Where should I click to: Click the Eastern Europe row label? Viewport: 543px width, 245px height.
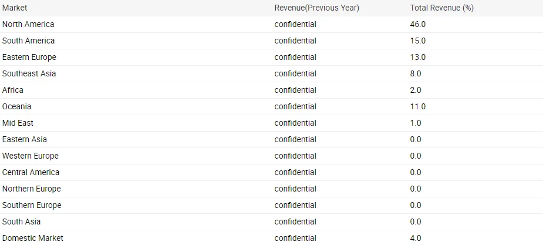(29, 57)
